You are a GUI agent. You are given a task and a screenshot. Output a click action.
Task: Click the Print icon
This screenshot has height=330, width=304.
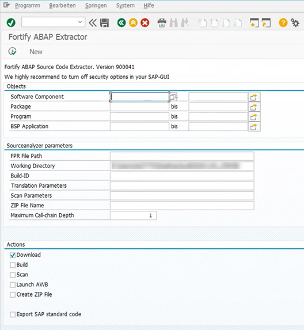162,22
